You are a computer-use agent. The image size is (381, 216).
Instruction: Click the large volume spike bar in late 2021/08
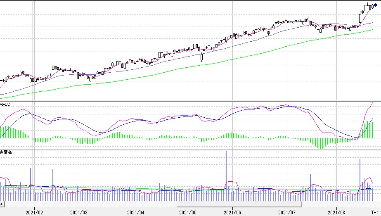[x=360, y=180]
